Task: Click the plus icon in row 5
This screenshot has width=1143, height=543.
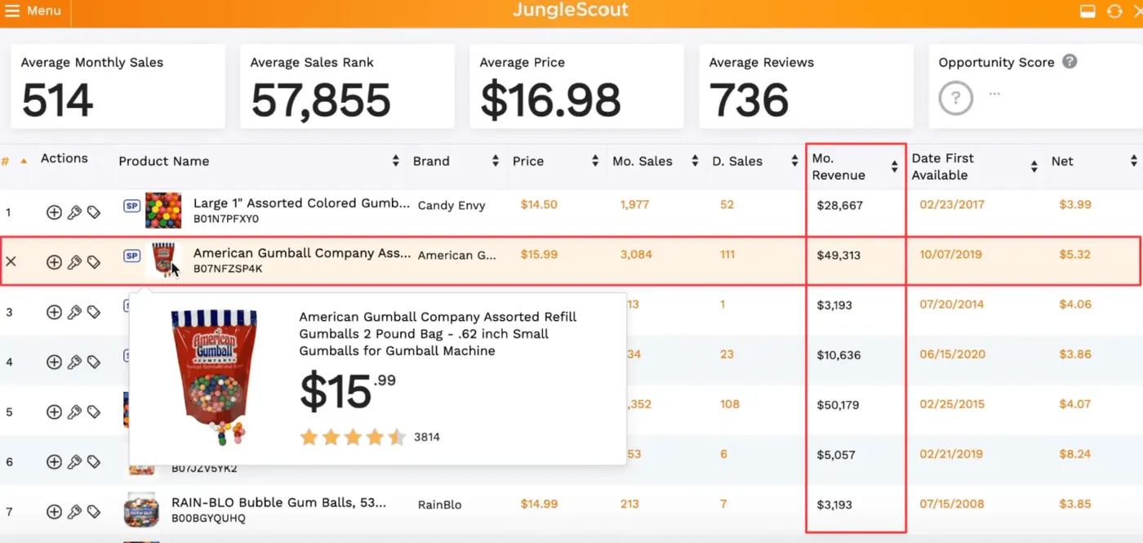Action: (54, 412)
